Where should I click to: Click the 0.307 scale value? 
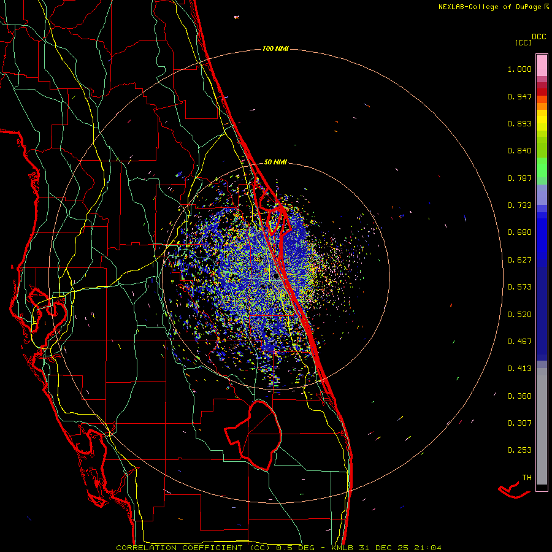point(519,423)
